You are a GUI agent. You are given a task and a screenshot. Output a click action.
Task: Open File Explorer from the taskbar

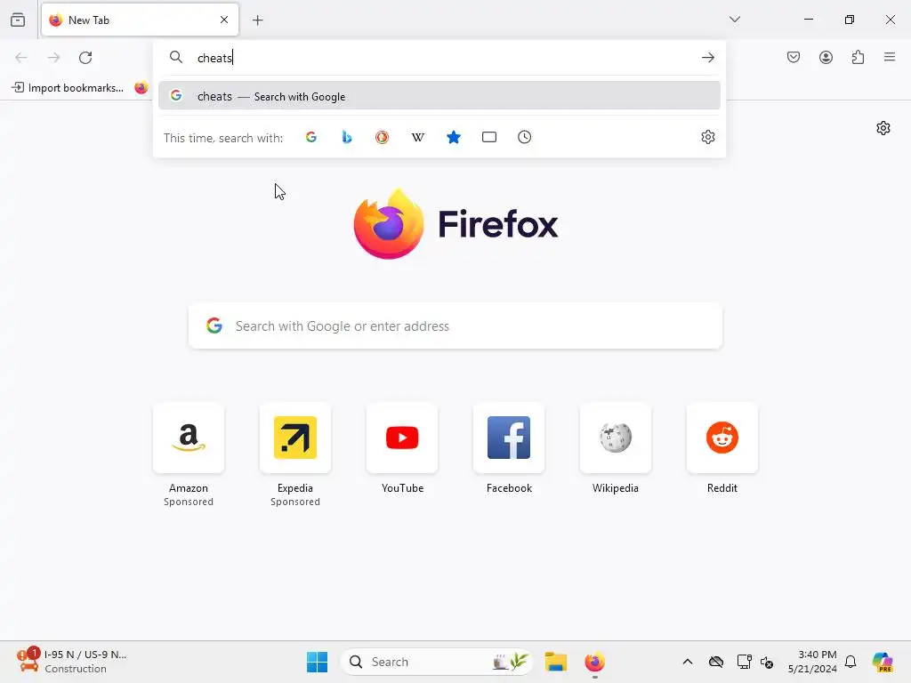pyautogui.click(x=555, y=662)
